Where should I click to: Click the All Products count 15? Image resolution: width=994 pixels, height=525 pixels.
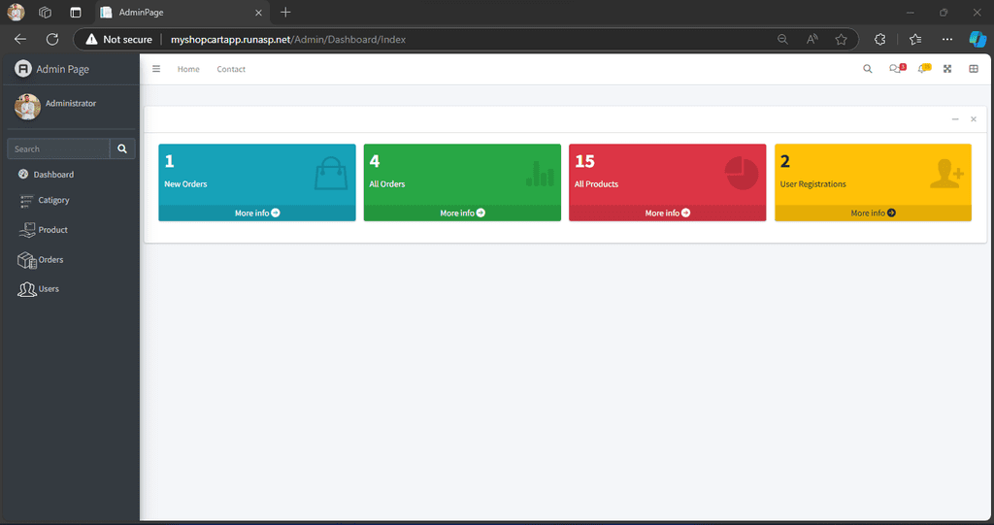(x=584, y=161)
